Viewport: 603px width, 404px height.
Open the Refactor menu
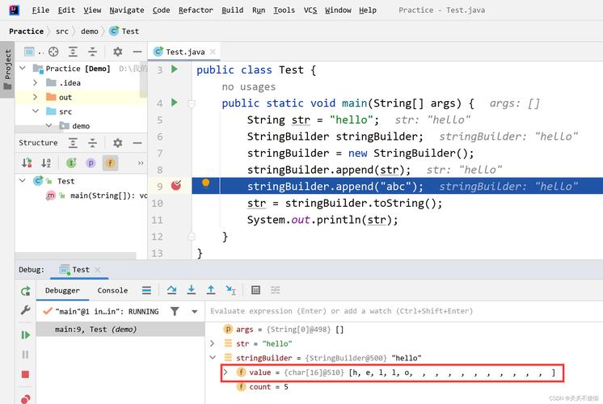click(196, 11)
